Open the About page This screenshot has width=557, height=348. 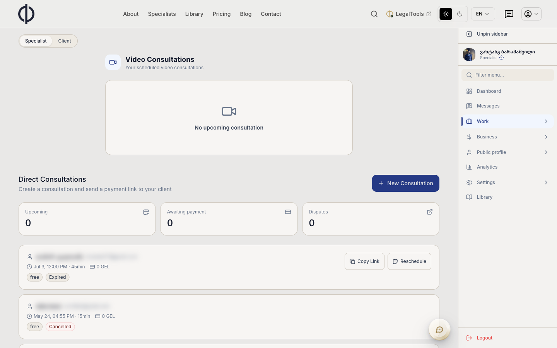[131, 14]
